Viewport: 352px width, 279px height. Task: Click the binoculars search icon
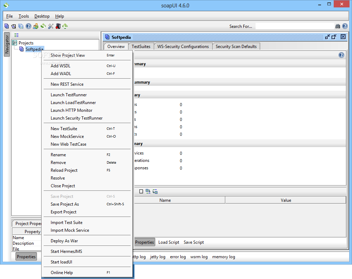338,26
